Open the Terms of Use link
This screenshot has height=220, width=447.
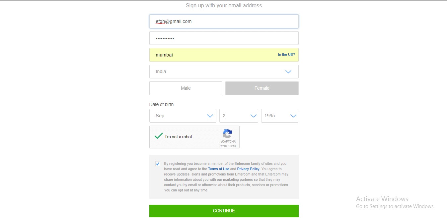219,169
